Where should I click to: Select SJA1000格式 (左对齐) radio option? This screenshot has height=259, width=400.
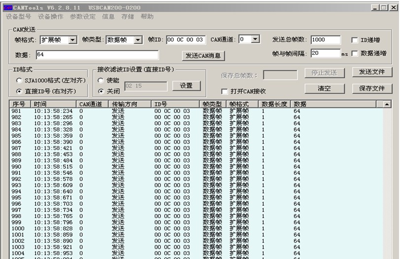[x=19, y=80]
